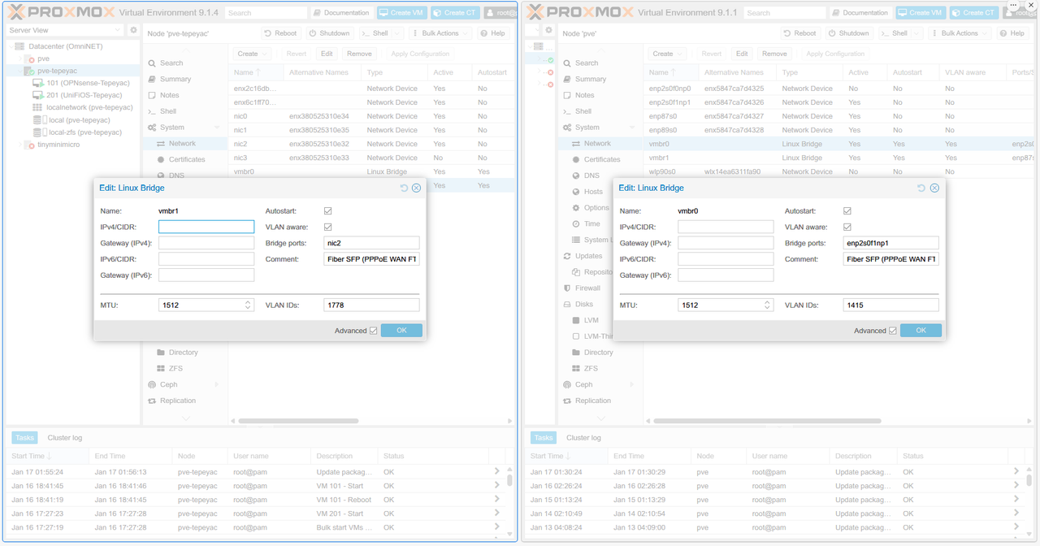Click Reboot button in right window
The height and width of the screenshot is (546, 1040).
tap(799, 33)
